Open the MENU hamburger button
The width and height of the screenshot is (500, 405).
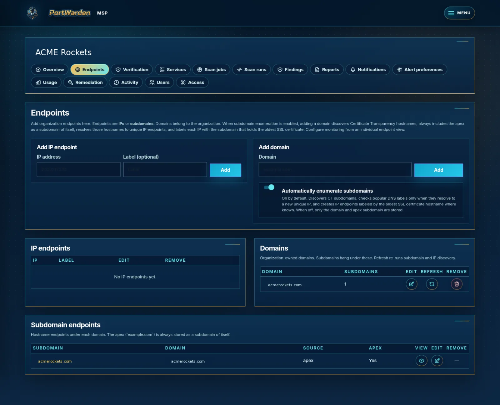459,13
